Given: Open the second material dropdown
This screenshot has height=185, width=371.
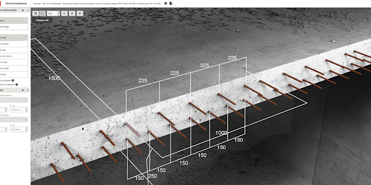Looking at the screenshot, I should [x=14, y=119].
